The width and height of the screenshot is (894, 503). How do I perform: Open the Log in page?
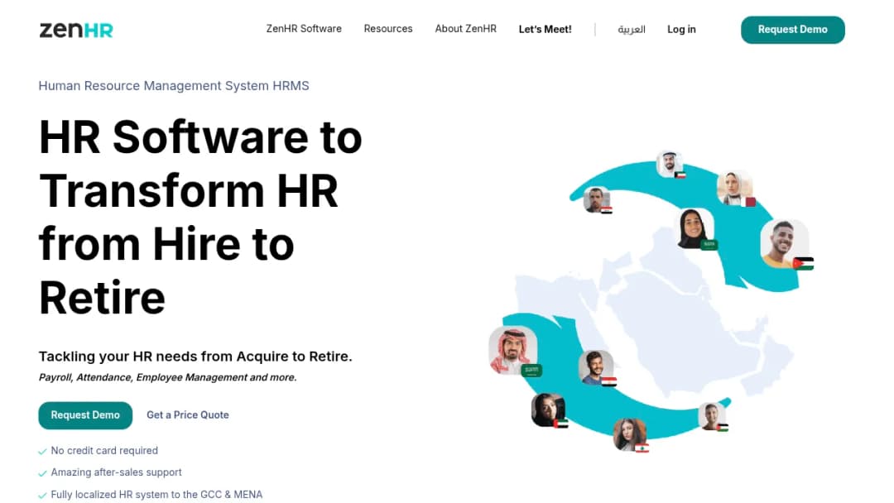pos(681,30)
